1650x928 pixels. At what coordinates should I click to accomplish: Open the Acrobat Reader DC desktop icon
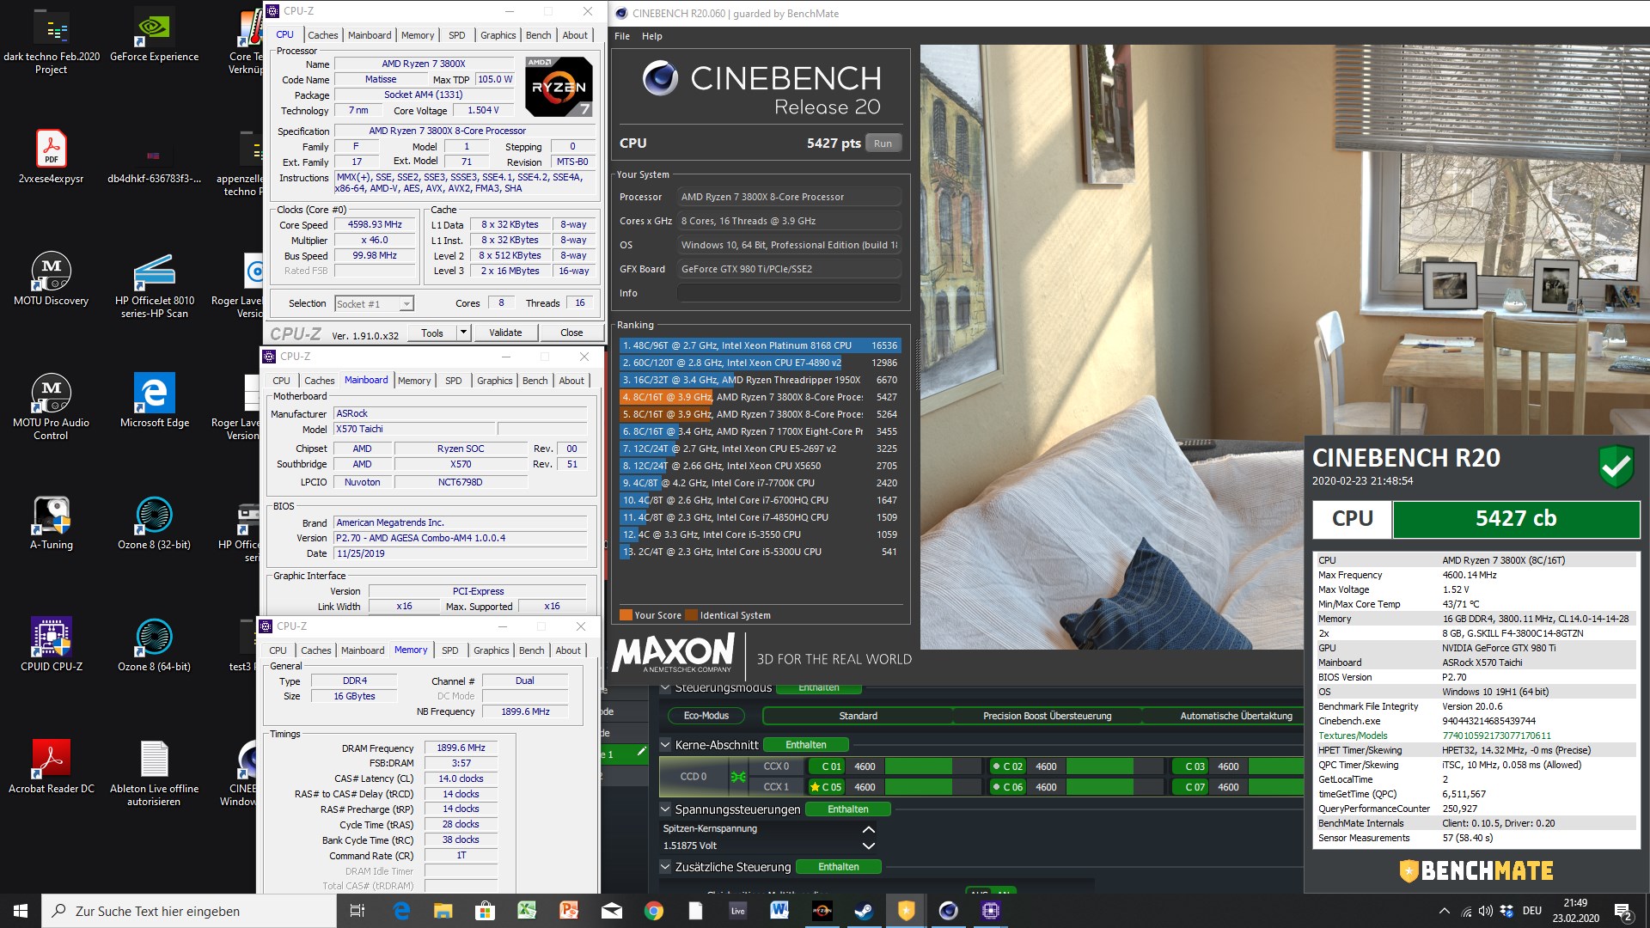pyautogui.click(x=52, y=767)
